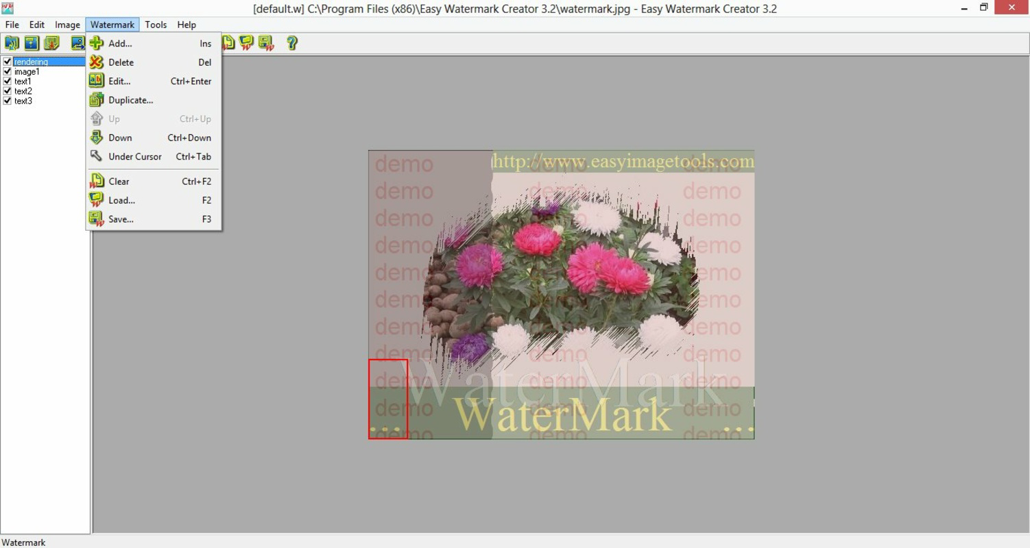
Task: Click Edit in the Watermark menu
Action: pyautogui.click(x=118, y=81)
